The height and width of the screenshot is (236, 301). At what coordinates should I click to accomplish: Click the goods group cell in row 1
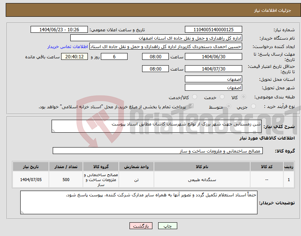(101, 180)
